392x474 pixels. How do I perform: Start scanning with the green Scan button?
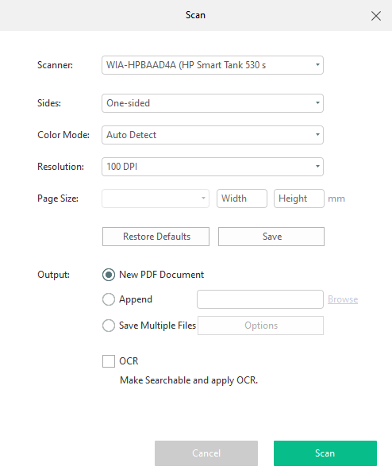[325, 453]
